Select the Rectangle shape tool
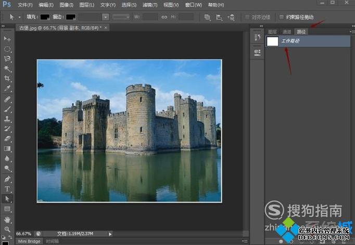The width and height of the screenshot is (355, 245). tap(7, 209)
